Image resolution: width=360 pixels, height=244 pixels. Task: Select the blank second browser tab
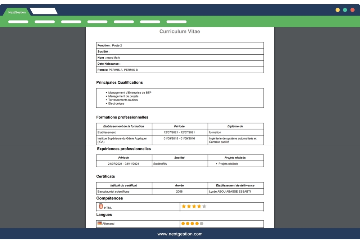coord(44,10)
